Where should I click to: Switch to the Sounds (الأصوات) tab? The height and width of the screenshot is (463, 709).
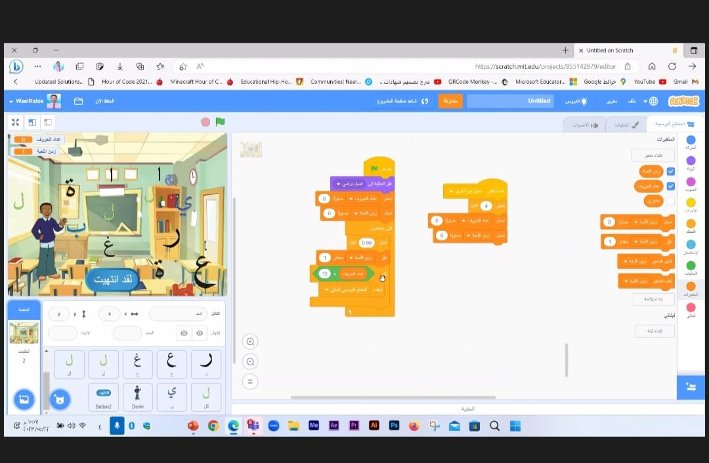tap(585, 125)
